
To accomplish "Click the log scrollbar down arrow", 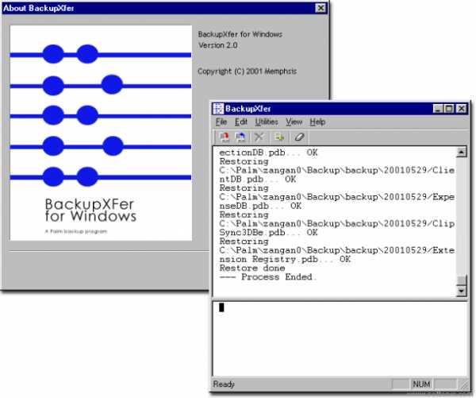I will tap(462, 291).
